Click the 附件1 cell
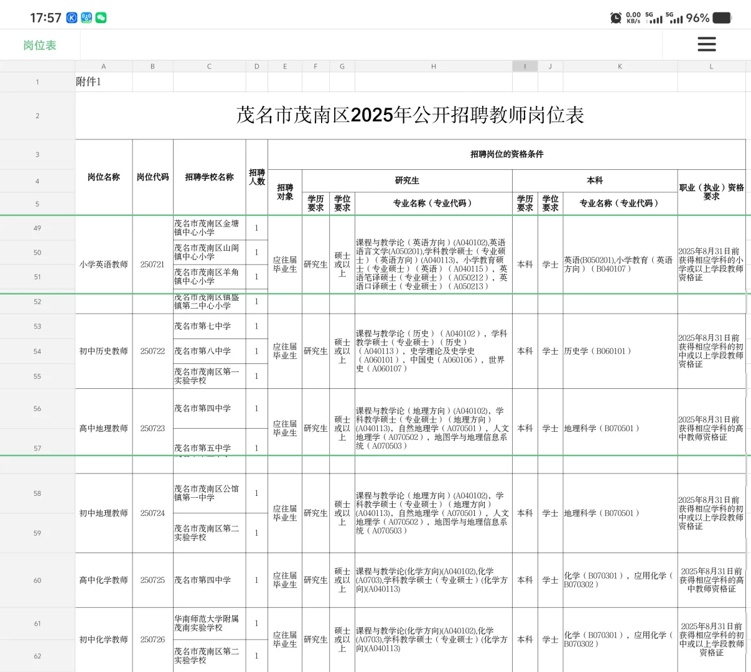This screenshot has height=672, width=751. pos(103,82)
